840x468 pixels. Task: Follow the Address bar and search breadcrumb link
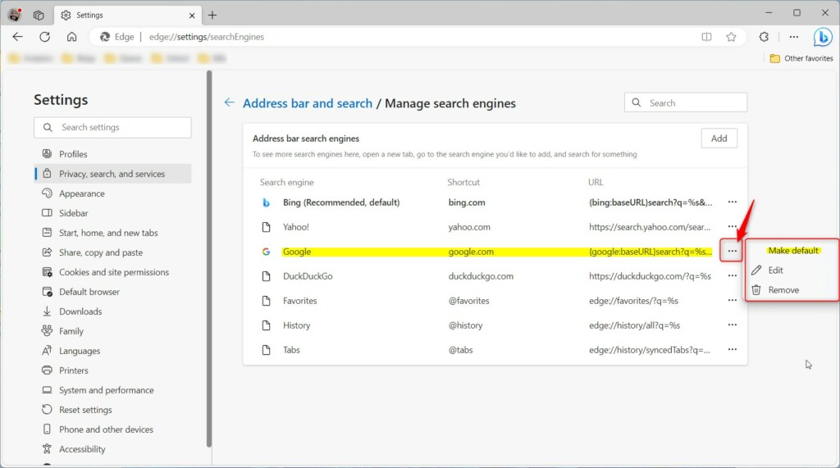coord(308,103)
